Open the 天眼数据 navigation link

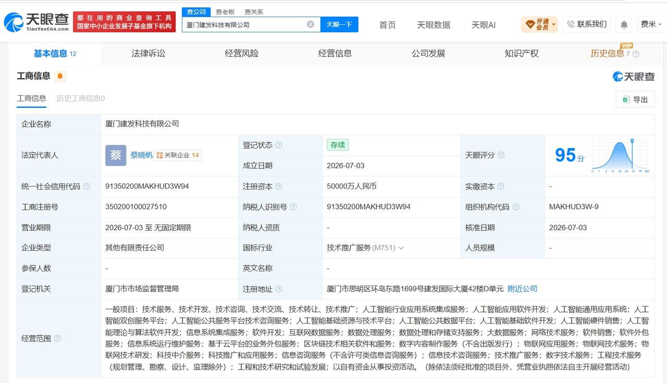(434, 24)
